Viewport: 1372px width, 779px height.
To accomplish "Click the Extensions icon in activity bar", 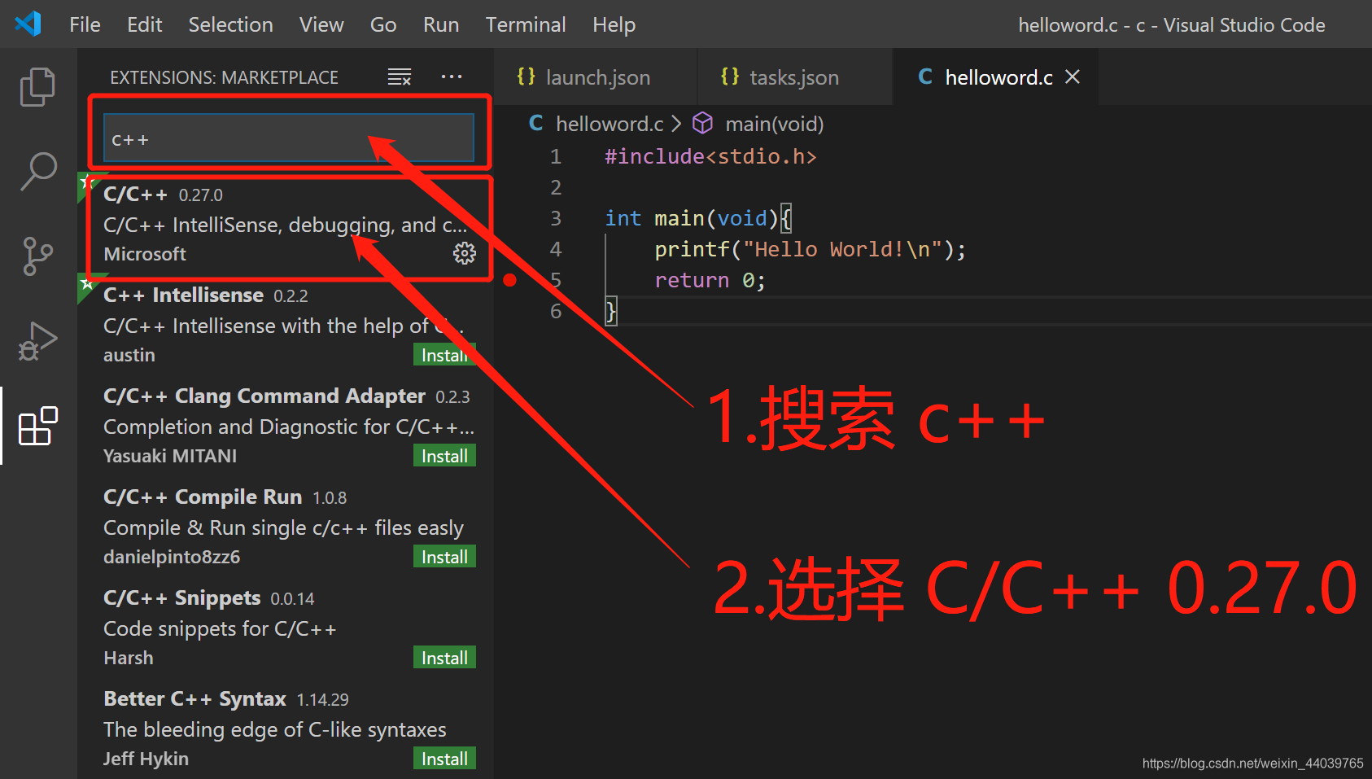I will coord(37,426).
